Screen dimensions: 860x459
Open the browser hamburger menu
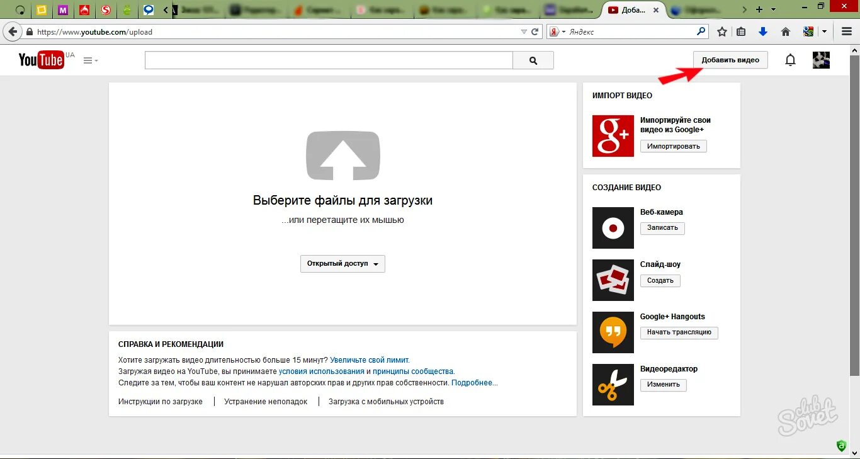tap(846, 31)
